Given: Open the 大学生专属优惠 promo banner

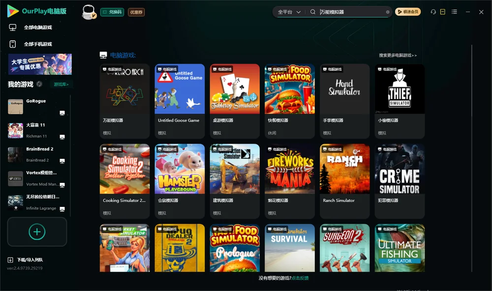Looking at the screenshot, I should [x=40, y=64].
